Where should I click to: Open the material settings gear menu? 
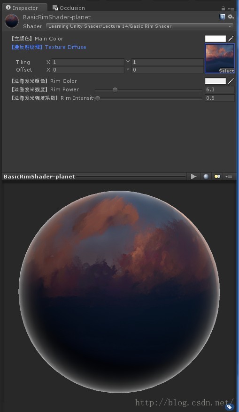click(231, 17)
